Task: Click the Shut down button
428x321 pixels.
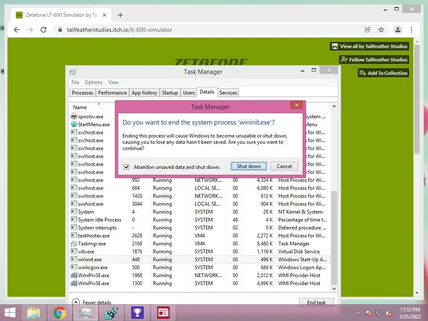Action: click(249, 166)
